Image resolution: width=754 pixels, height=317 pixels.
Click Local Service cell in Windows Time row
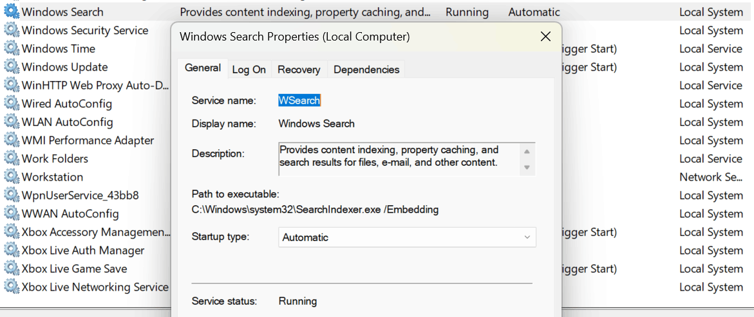pos(712,48)
